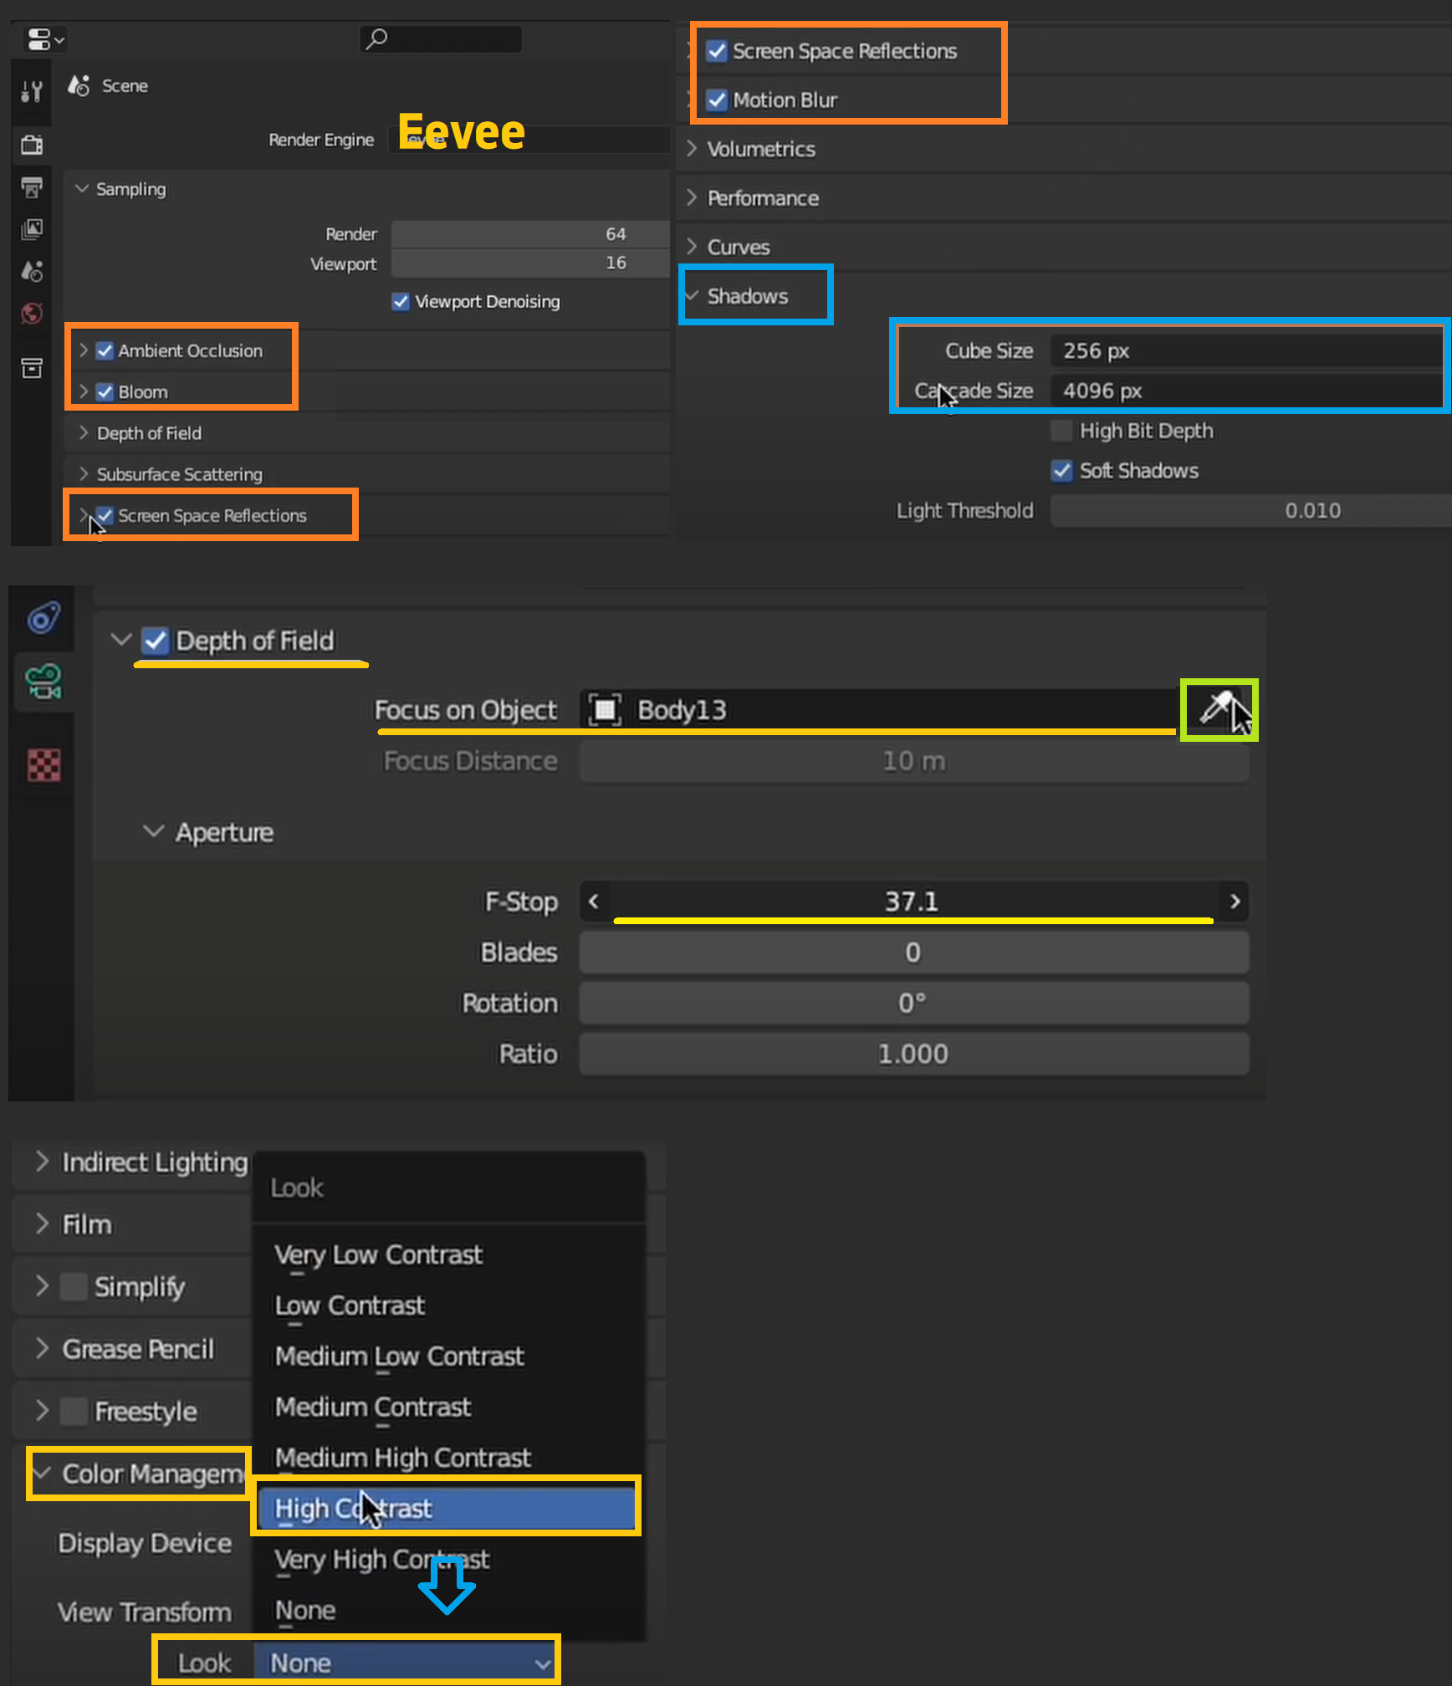Open the Output properties tab icon
This screenshot has height=1686, width=1452.
coord(32,187)
